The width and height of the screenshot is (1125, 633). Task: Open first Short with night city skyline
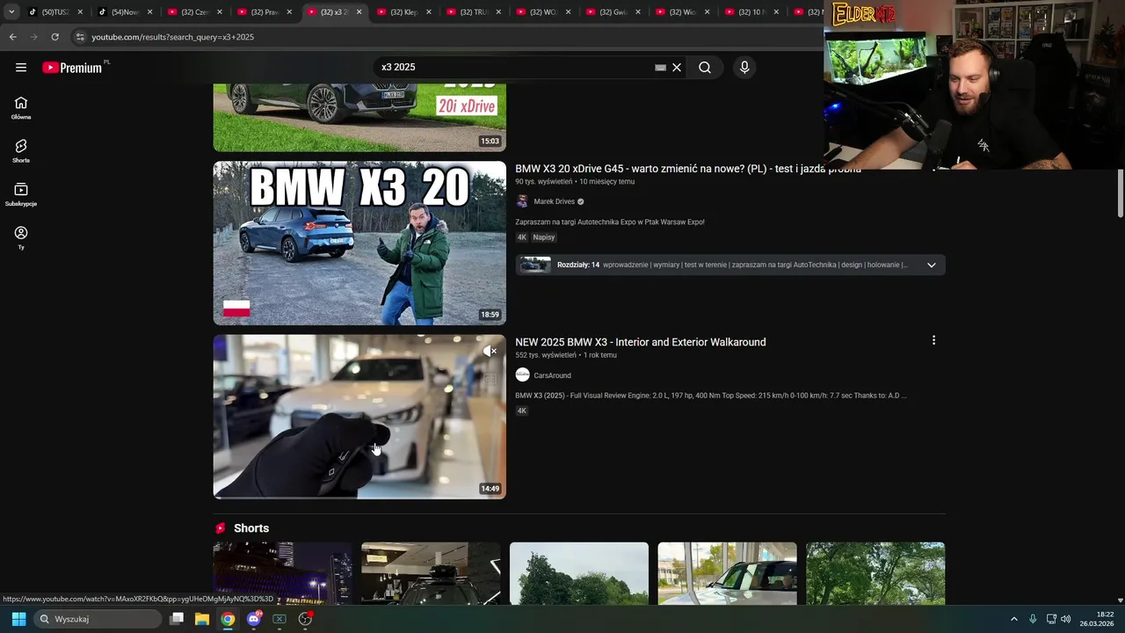coord(282,573)
